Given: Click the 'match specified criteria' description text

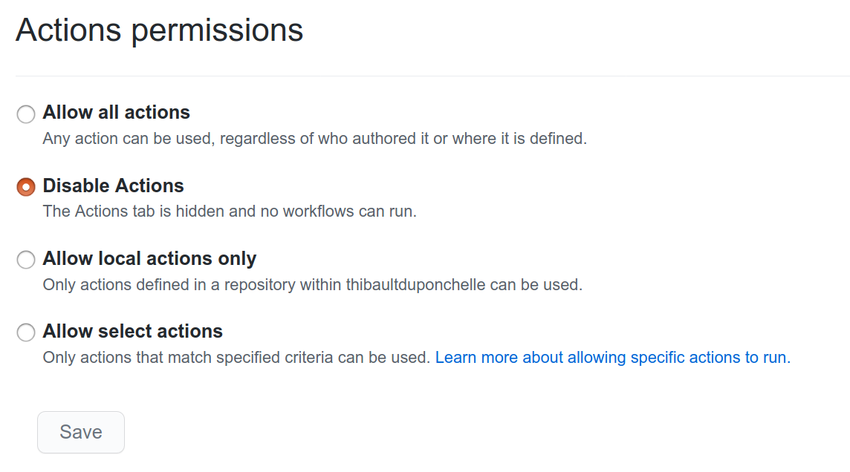Looking at the screenshot, I should pos(236,357).
